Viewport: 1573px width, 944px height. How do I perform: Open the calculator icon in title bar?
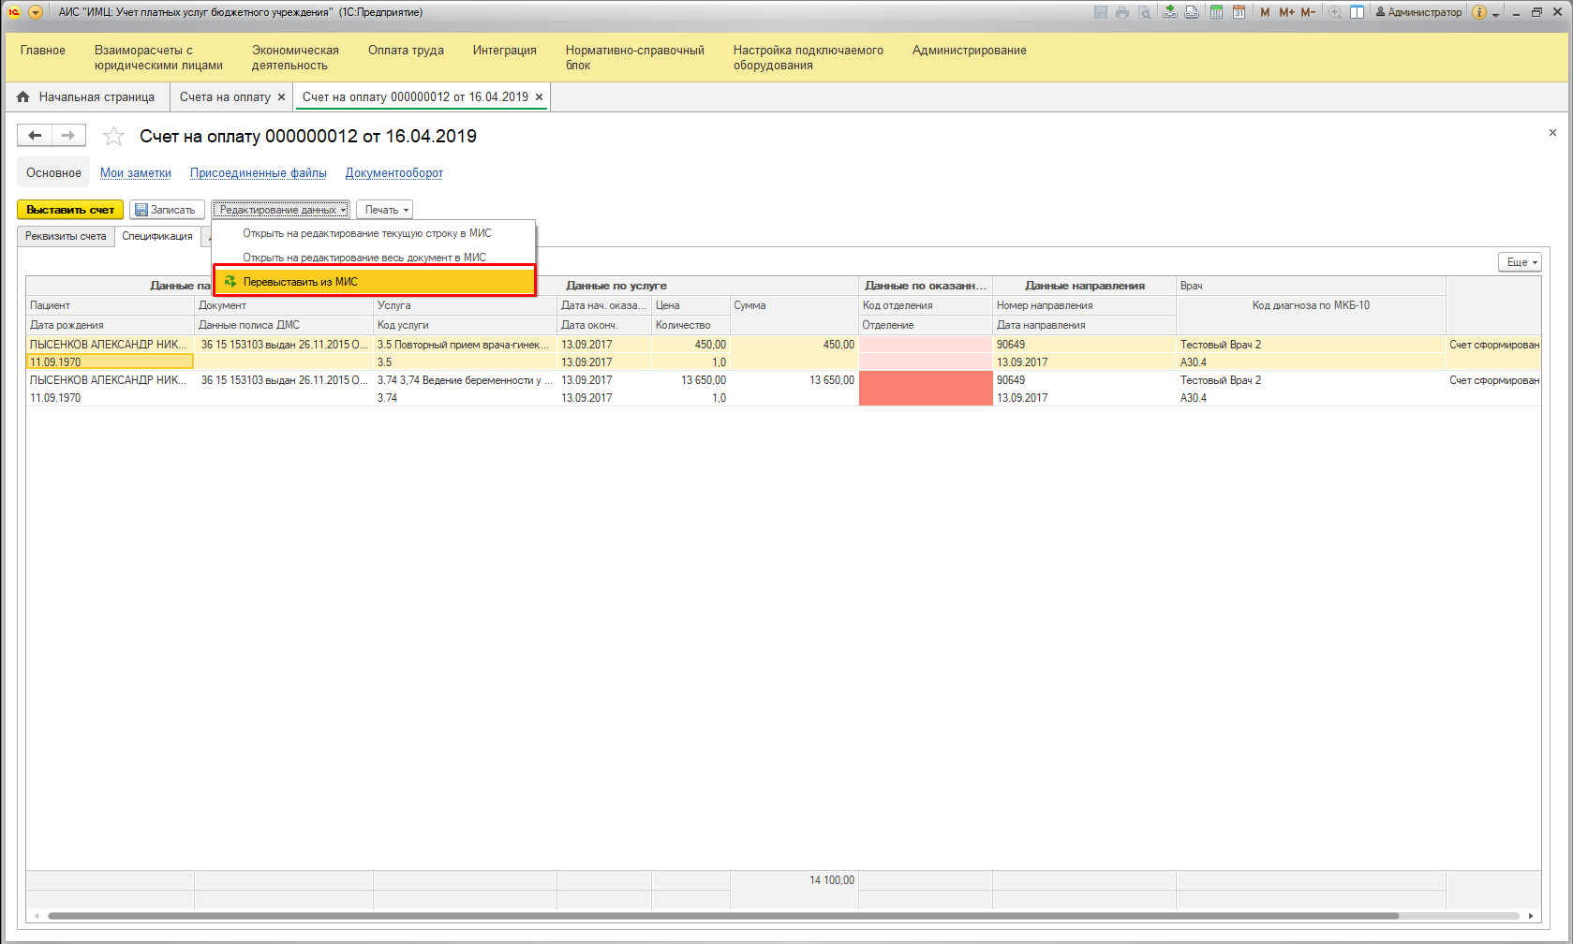click(1216, 12)
